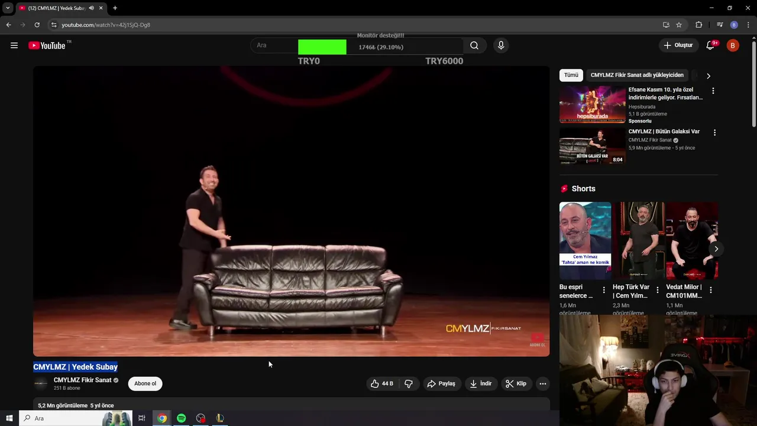Screen dimensions: 757x426
Task: Start voice search with the microphone
Action: (x=501, y=46)
